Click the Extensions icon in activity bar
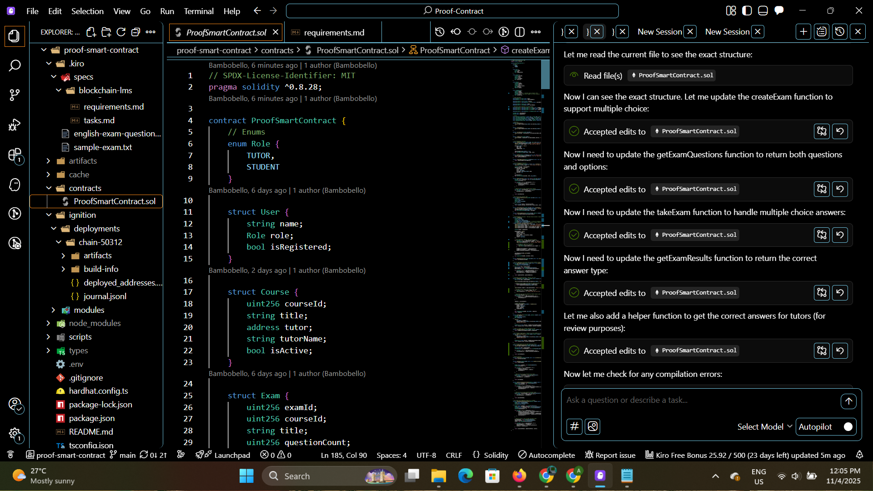This screenshot has width=873, height=491. point(15,155)
